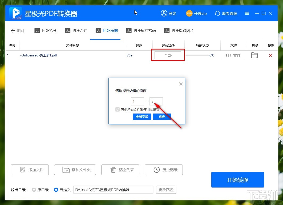Open the folder icon for 员工表1.pdf

[254, 55]
